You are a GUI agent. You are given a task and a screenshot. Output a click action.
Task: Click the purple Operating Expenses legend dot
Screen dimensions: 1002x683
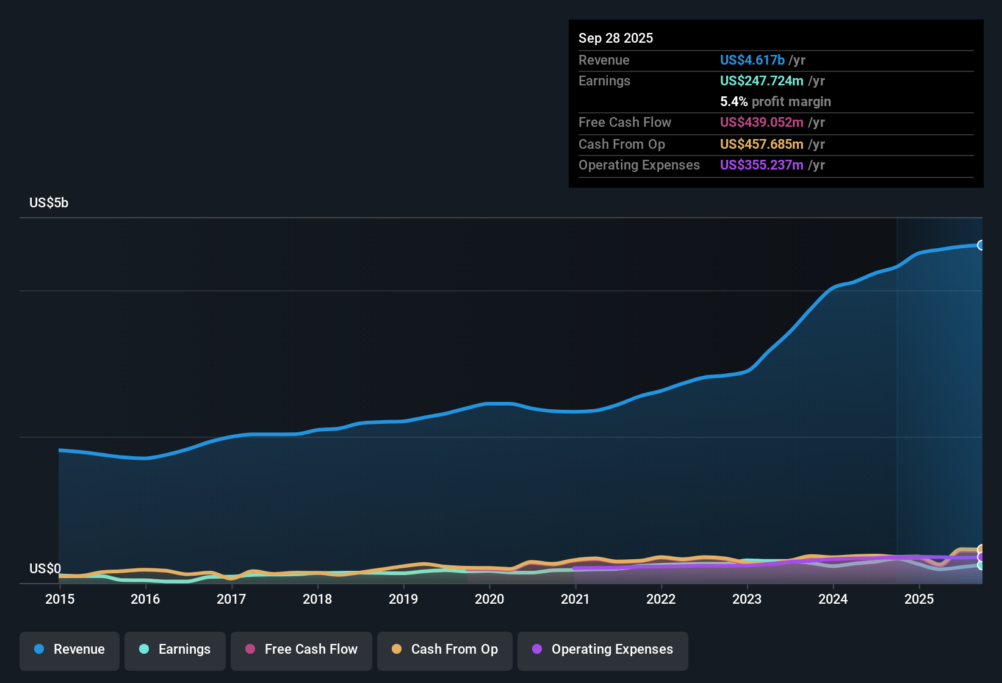(536, 649)
